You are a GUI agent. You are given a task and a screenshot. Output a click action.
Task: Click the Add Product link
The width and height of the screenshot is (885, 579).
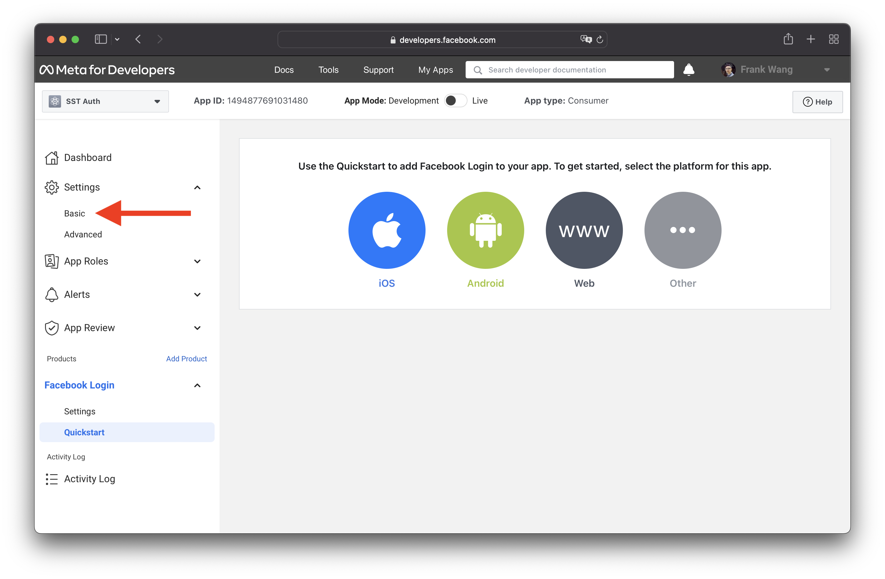186,359
